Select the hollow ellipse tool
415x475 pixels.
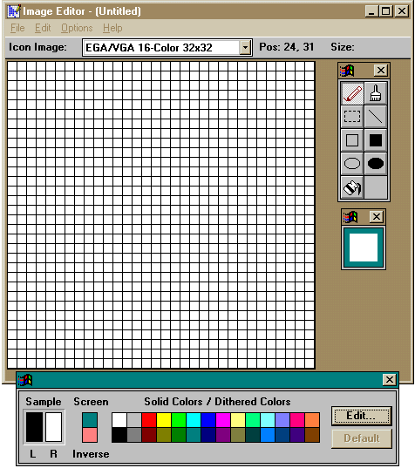pos(352,164)
